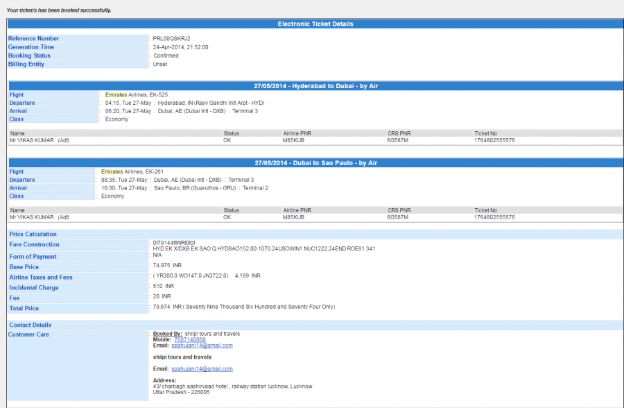Click the Billing Entity label
This screenshot has height=408, width=624.
(x=26, y=64)
